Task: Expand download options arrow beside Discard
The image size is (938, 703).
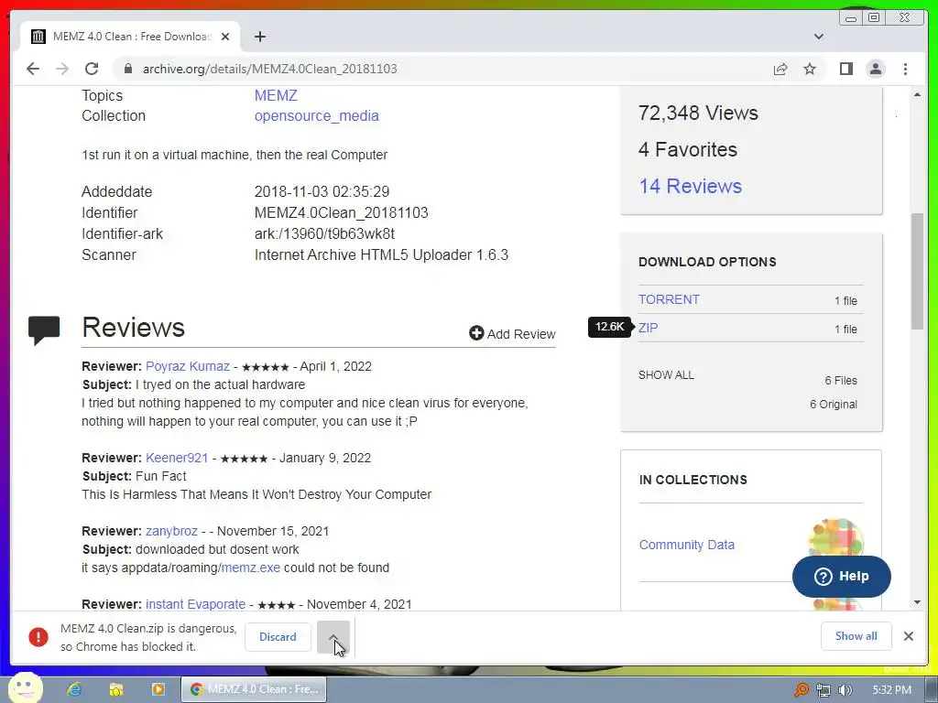Action: [333, 637]
